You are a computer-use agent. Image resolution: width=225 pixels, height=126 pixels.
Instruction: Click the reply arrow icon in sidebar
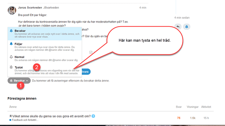tap(178, 27)
